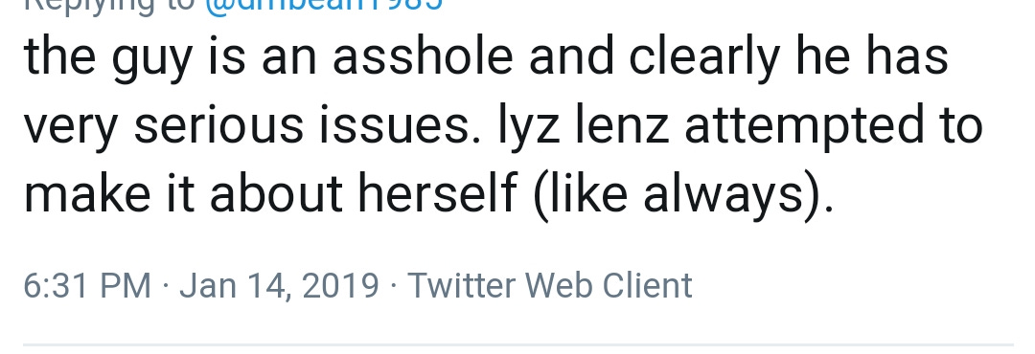Click the 'Replying to' gray label
Image resolution: width=1035 pixels, height=354 pixels.
(109, 6)
